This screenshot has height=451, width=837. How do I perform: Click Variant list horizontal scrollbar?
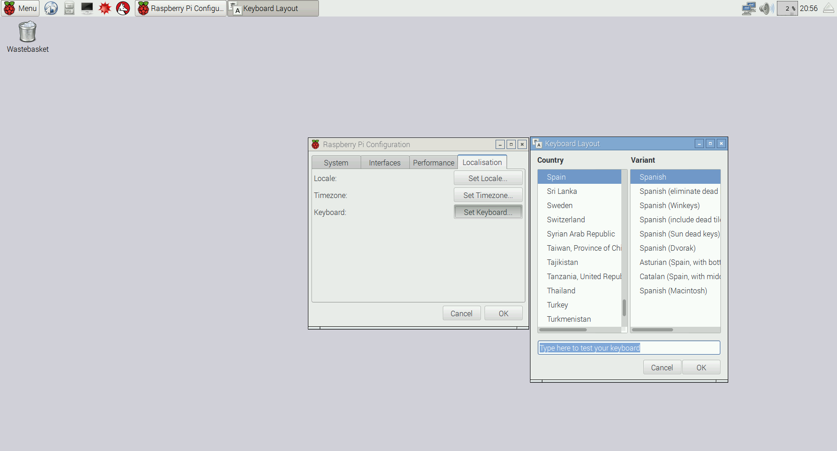tap(653, 330)
